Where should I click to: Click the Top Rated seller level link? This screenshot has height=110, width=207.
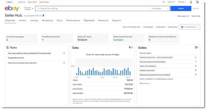click(x=118, y=40)
